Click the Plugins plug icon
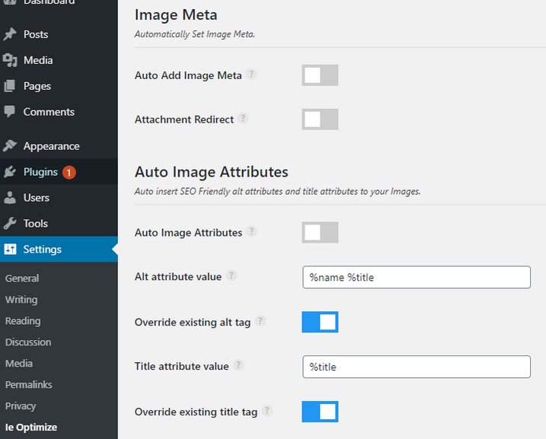 [10, 171]
